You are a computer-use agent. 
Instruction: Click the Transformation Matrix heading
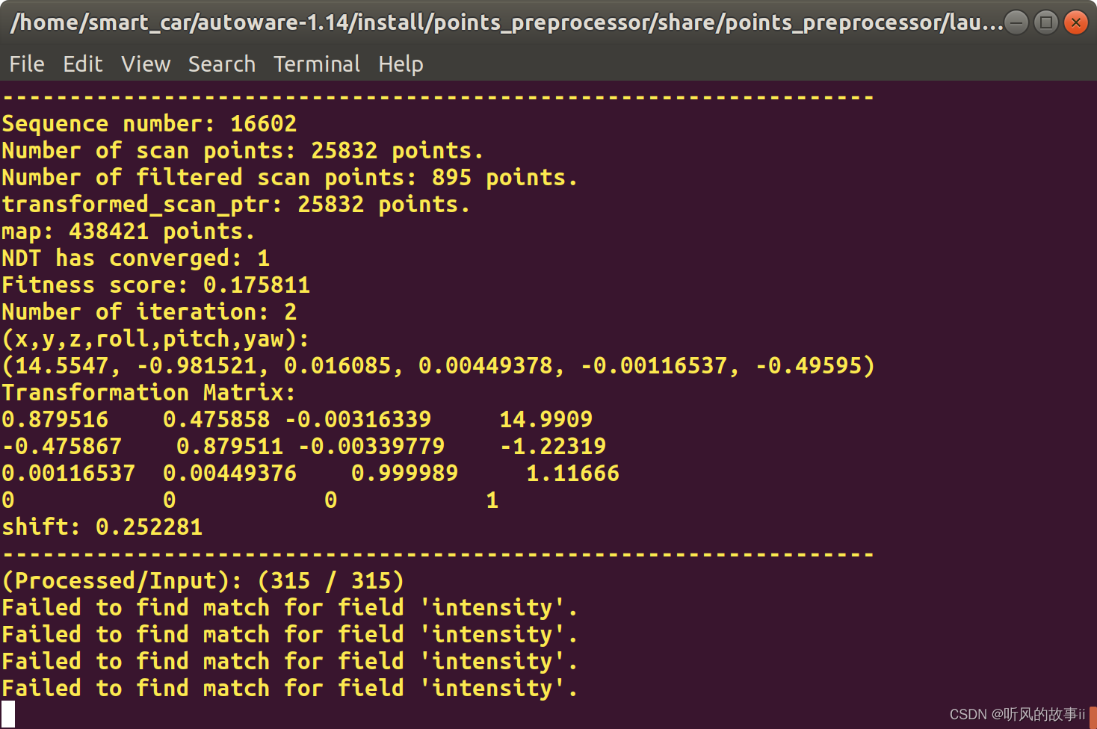tap(147, 392)
